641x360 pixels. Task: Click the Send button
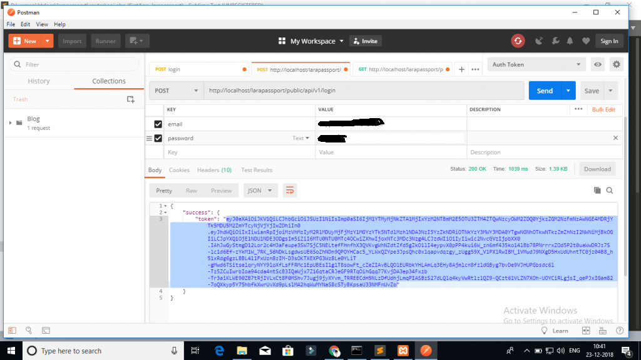point(545,91)
